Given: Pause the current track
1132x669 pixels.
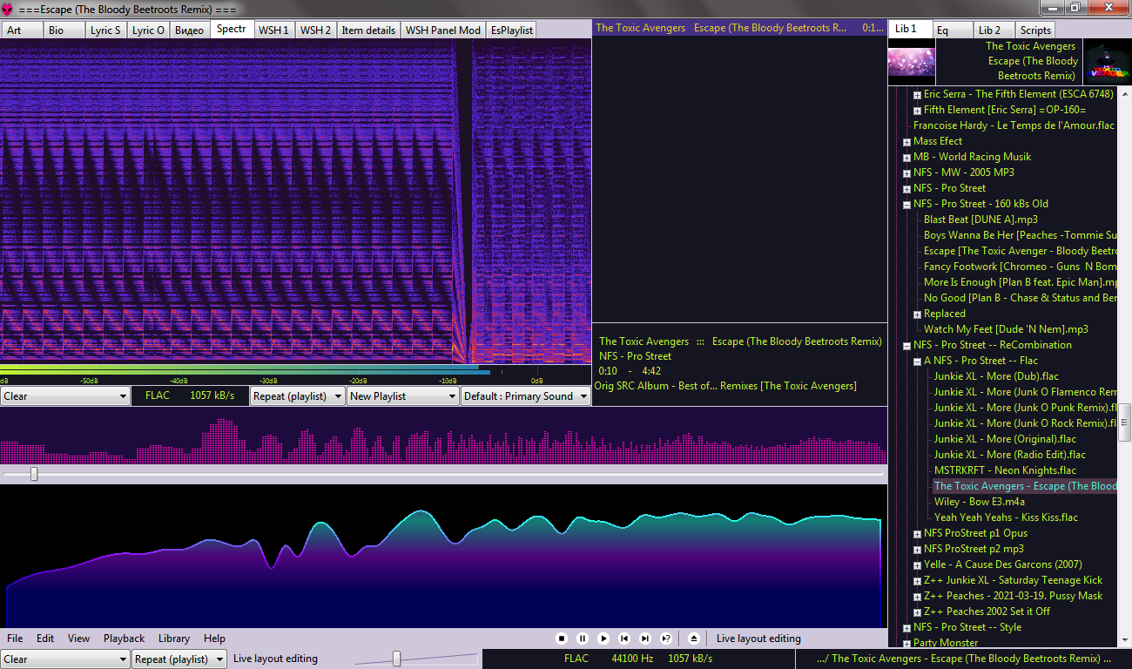Looking at the screenshot, I should [x=583, y=639].
